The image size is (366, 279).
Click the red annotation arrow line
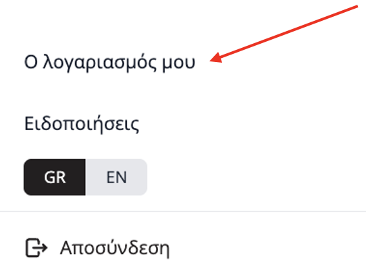click(x=284, y=33)
